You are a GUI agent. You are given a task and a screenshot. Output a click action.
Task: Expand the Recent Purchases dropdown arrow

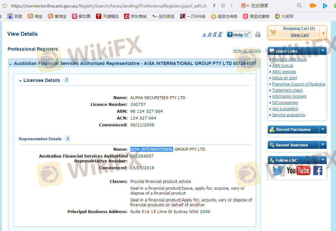pyautogui.click(x=323, y=129)
